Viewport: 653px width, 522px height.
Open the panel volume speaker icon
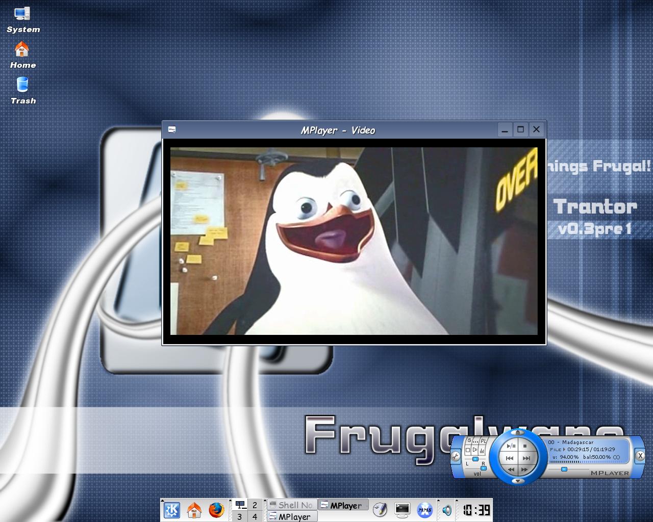pos(447,510)
